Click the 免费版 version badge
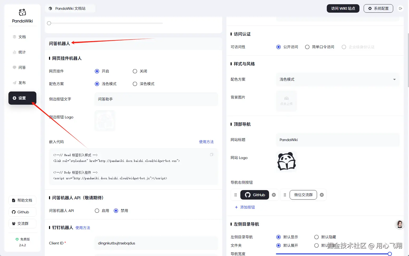409x256 pixels. click(23, 239)
